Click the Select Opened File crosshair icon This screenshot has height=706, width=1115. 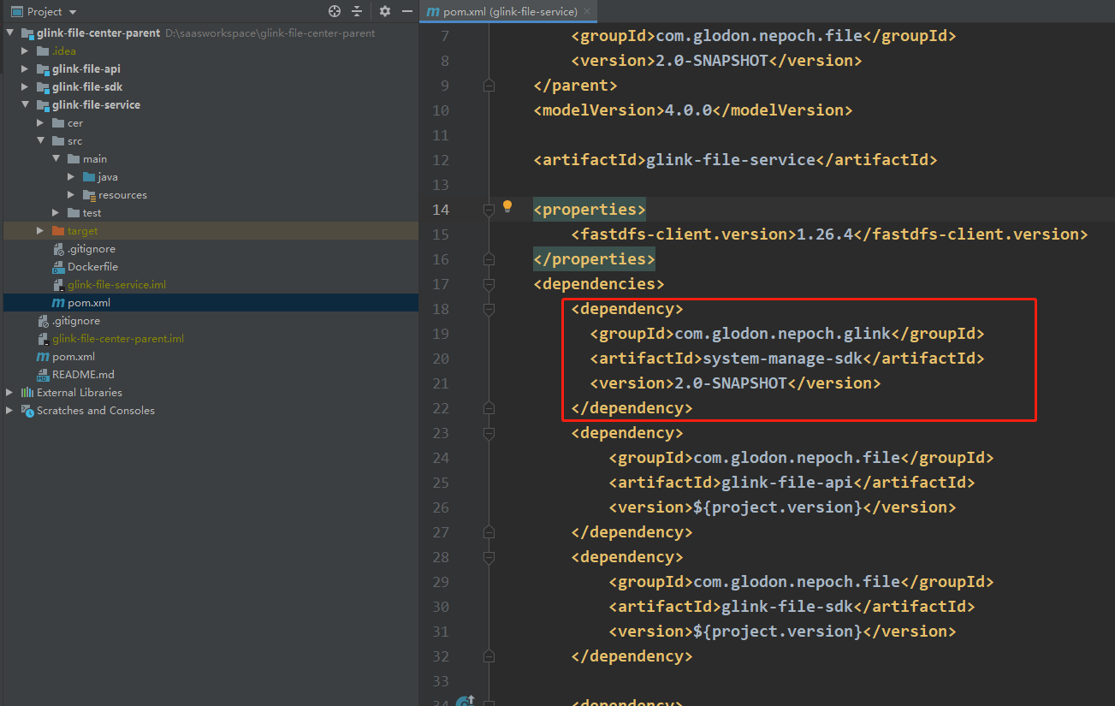[335, 11]
